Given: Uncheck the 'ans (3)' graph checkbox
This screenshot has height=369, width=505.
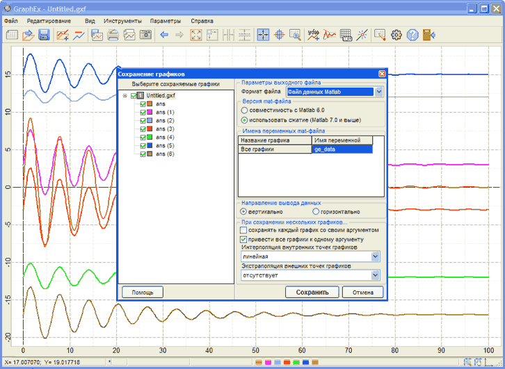Looking at the screenshot, I should click(143, 129).
